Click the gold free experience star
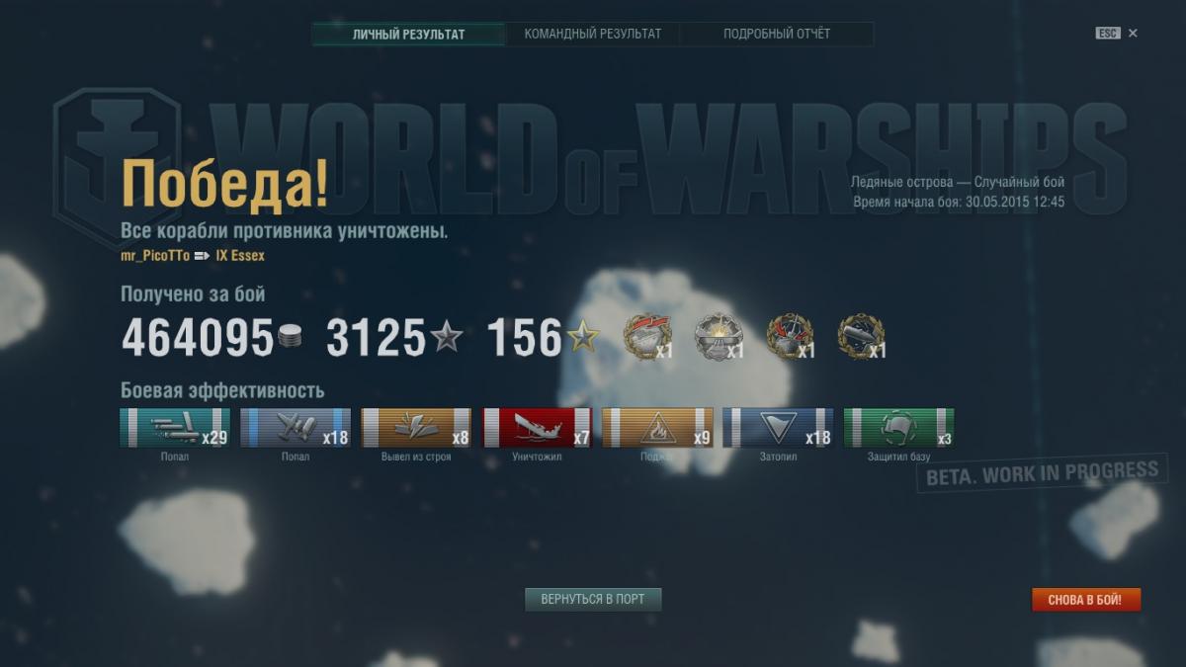The width and height of the screenshot is (1186, 667). coord(582,338)
